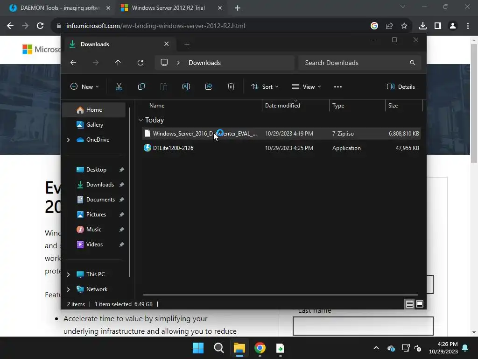This screenshot has width=478, height=359.
Task: Click the Google icon in Chrome address bar
Action: click(374, 26)
